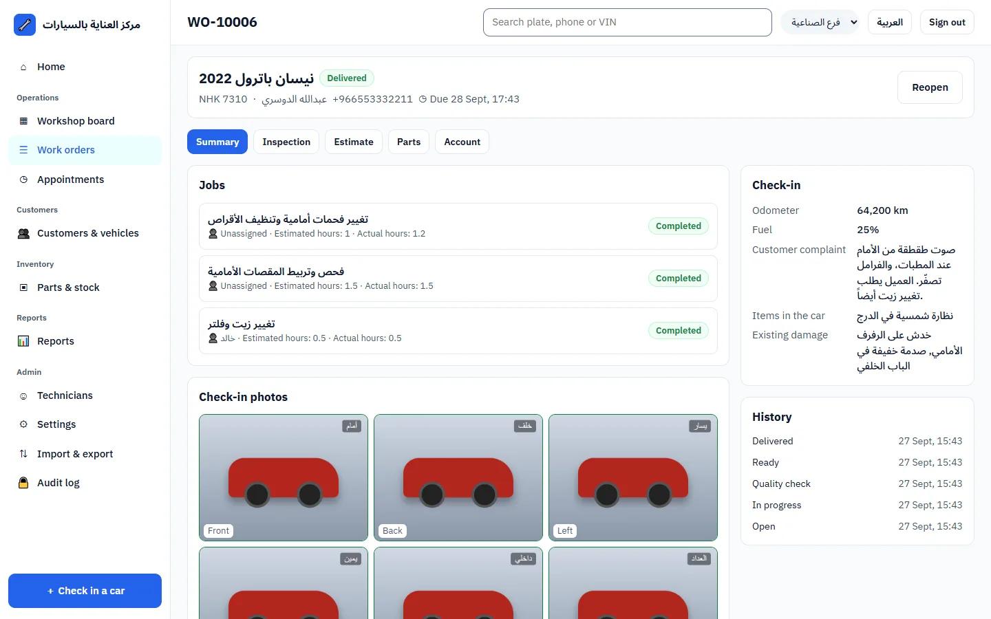Click the search plate, phone or VIN field

(x=628, y=22)
